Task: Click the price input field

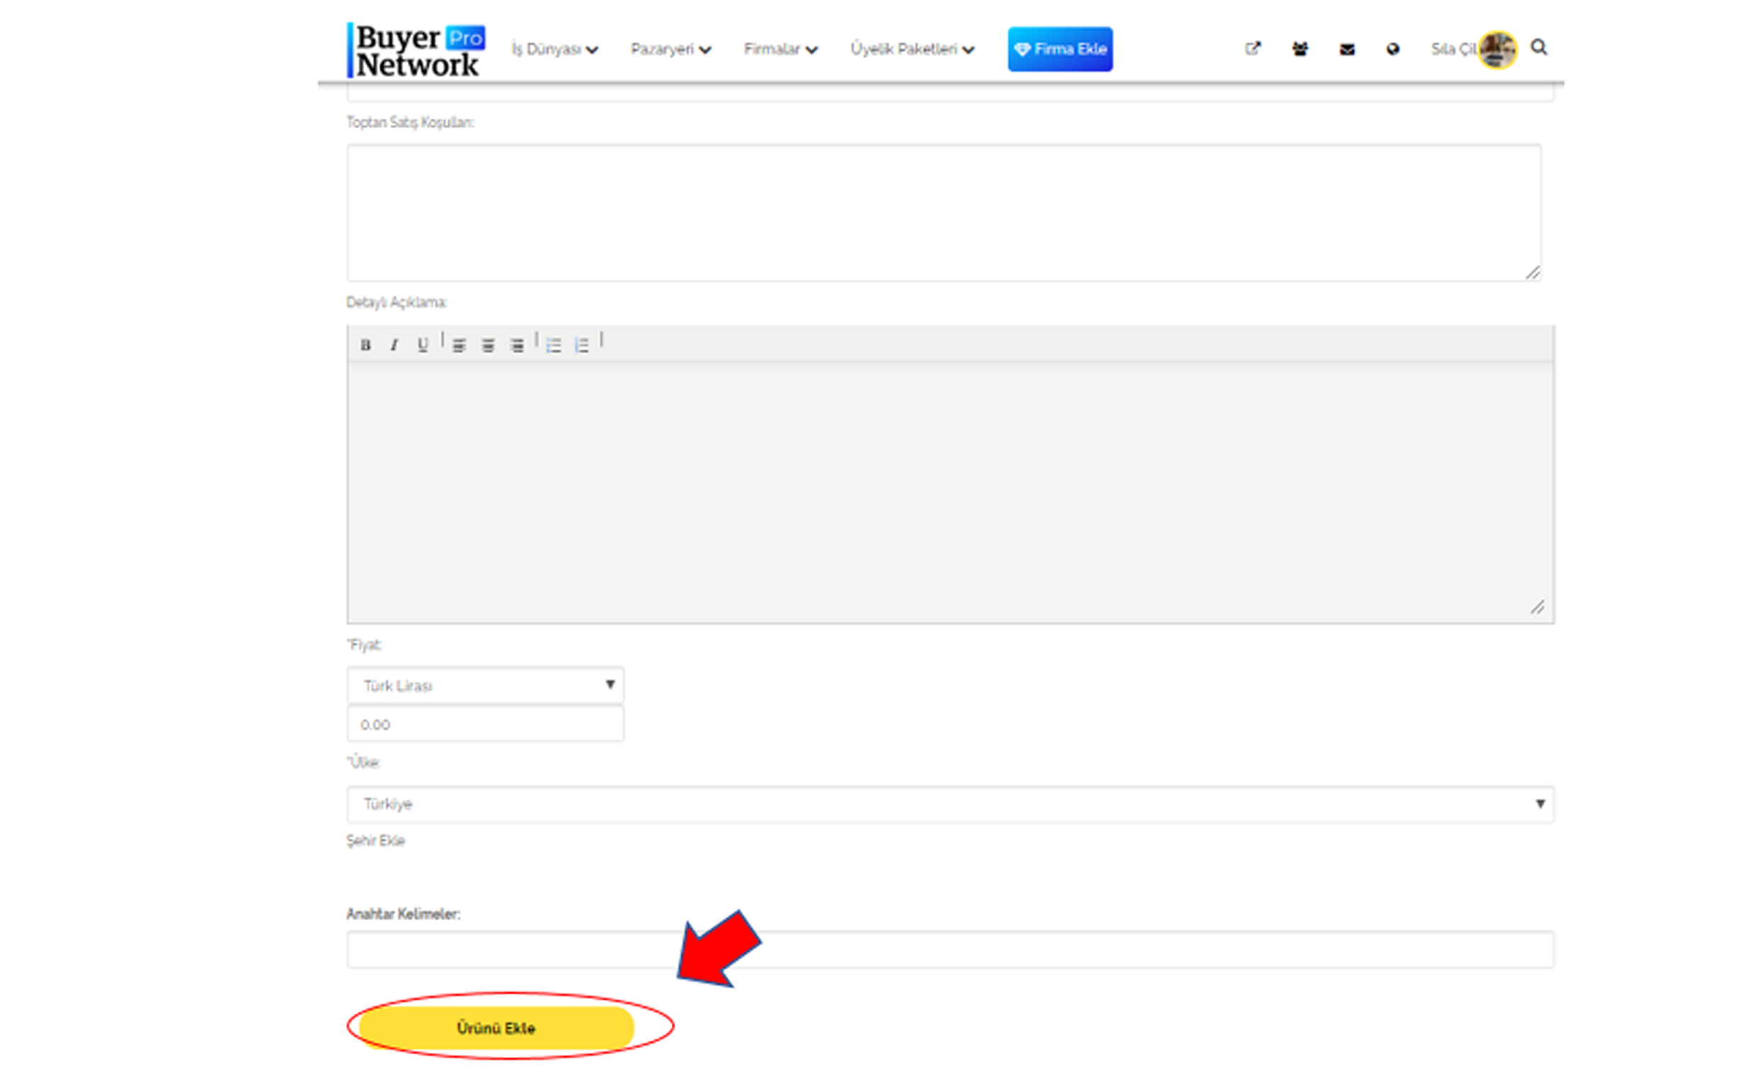Action: pyautogui.click(x=485, y=724)
